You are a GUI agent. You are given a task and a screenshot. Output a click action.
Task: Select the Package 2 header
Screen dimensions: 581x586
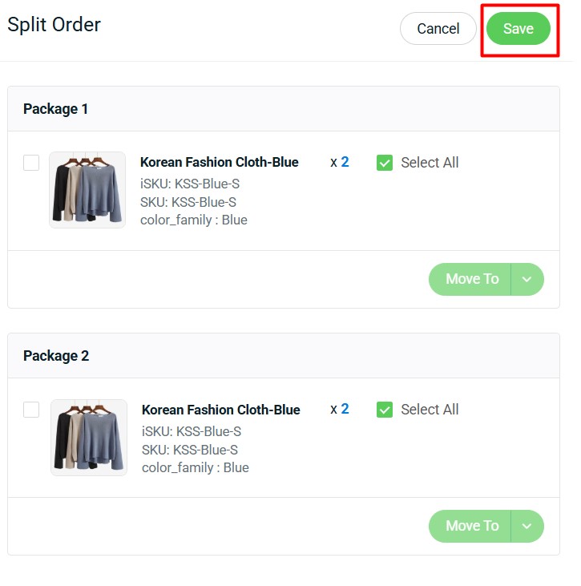[x=56, y=356]
